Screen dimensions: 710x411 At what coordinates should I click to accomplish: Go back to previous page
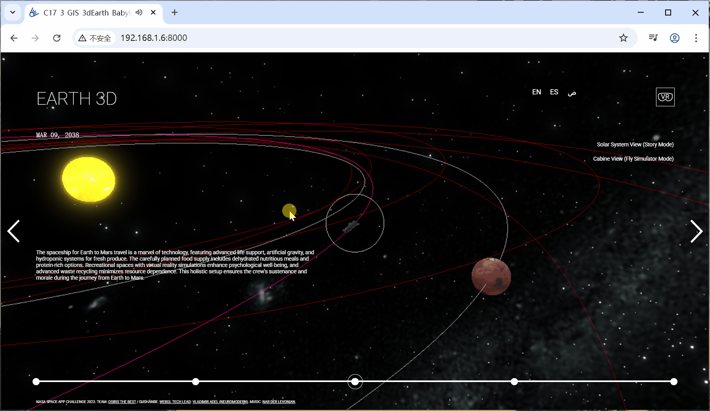[14, 38]
